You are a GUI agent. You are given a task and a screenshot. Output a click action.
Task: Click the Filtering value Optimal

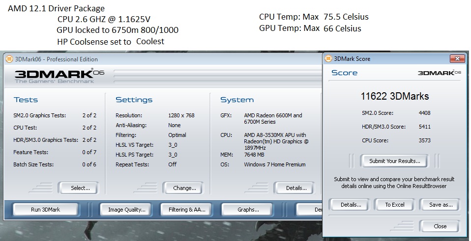tap(177, 135)
